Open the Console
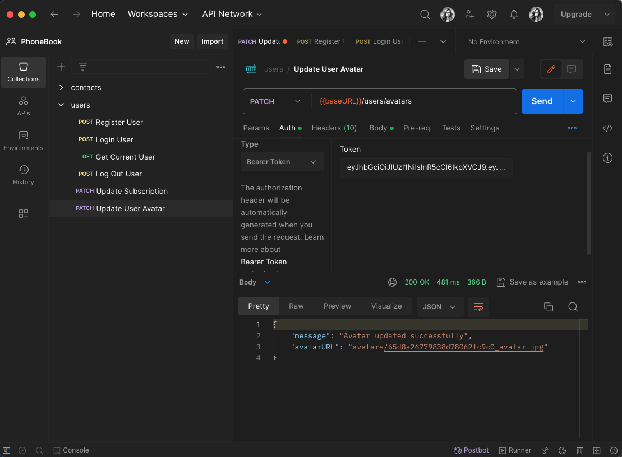Viewport: 622px width, 457px height. pyautogui.click(x=71, y=450)
